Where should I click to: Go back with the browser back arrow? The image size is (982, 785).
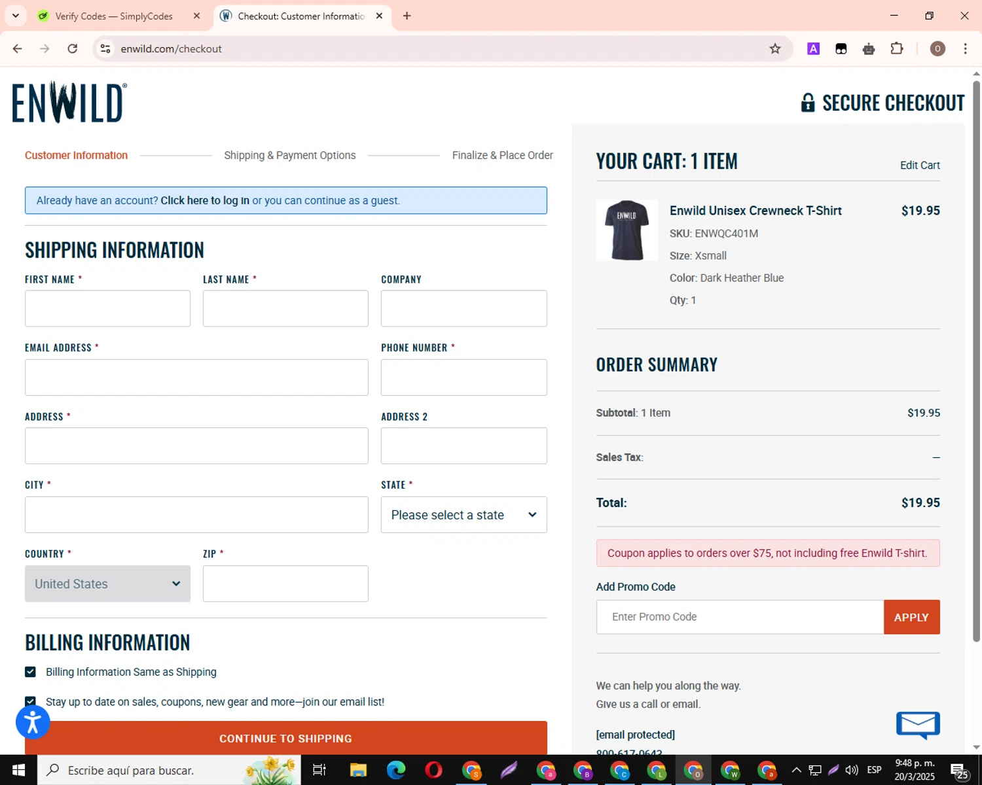point(18,48)
